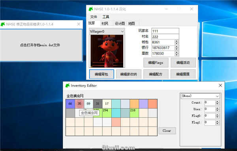This screenshot has height=151, width=237.
Task: Click the 编辑配方 button
Action: 156,74
